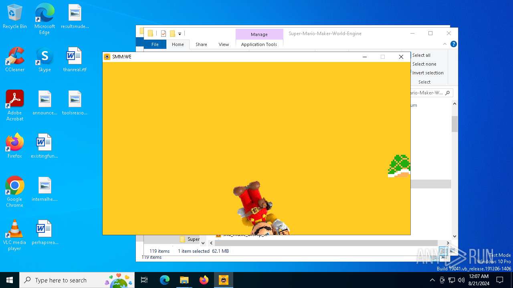Click New Folder quick access icon in Explorer
The height and width of the screenshot is (288, 513).
tap(172, 34)
